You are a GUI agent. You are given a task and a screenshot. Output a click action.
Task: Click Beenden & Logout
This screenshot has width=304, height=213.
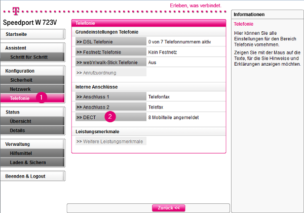[32, 176]
